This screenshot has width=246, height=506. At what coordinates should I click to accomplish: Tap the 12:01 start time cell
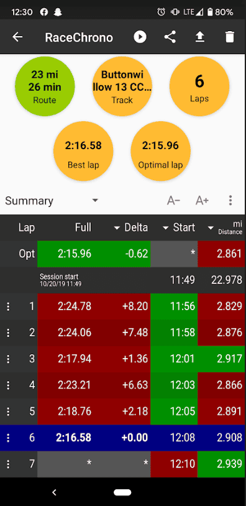pos(174,359)
